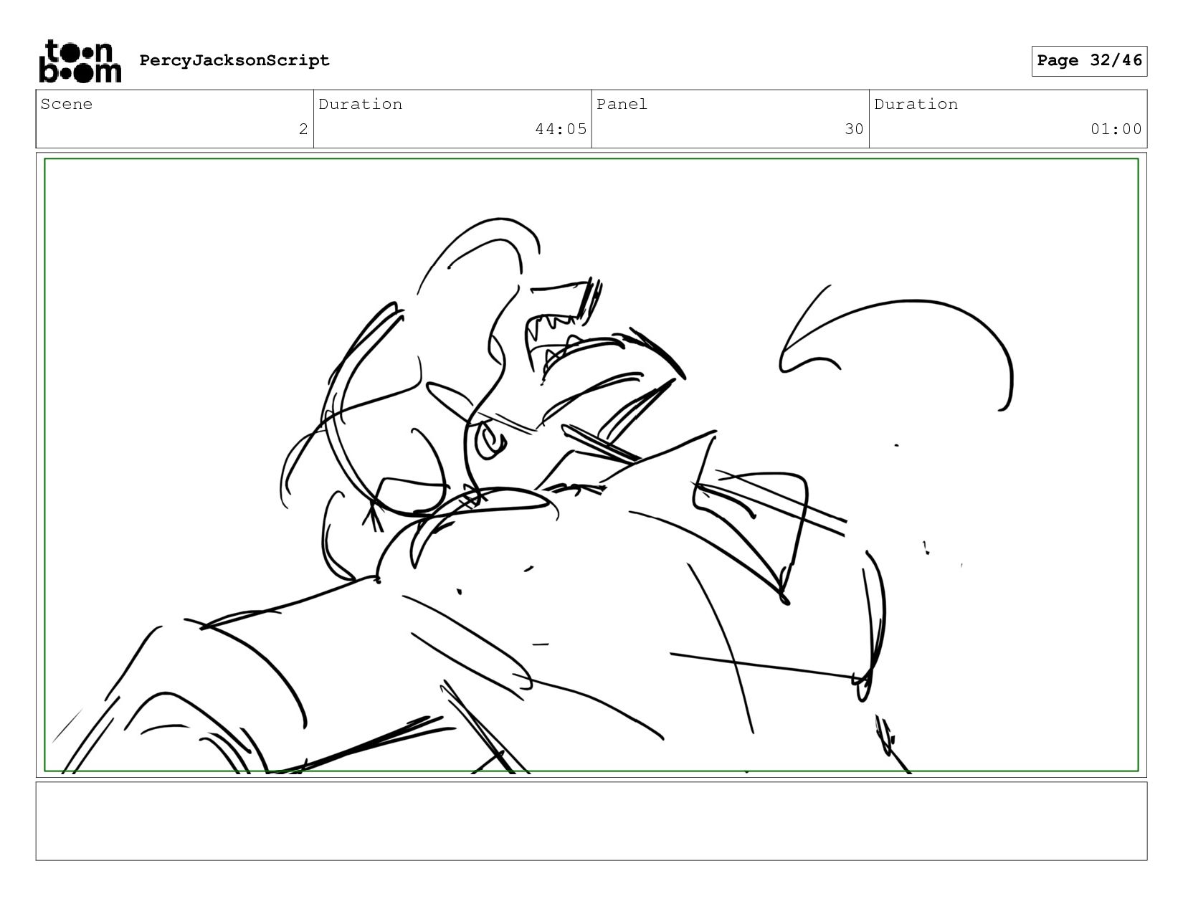Click the scene Duration value 44:05
This screenshot has width=1183, height=914.
(x=561, y=129)
